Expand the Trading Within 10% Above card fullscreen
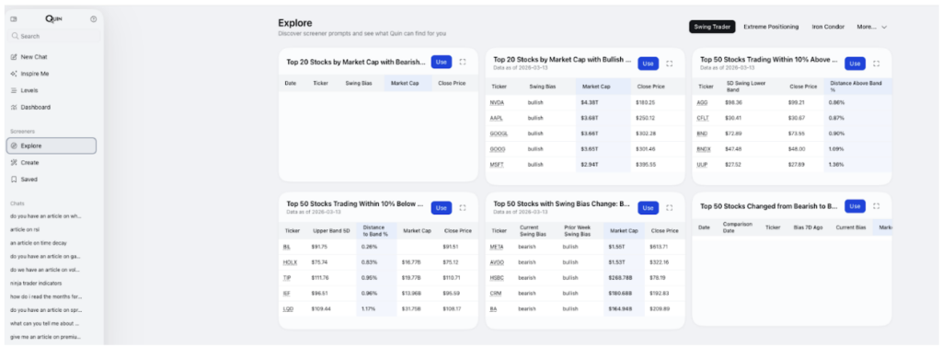 (876, 64)
